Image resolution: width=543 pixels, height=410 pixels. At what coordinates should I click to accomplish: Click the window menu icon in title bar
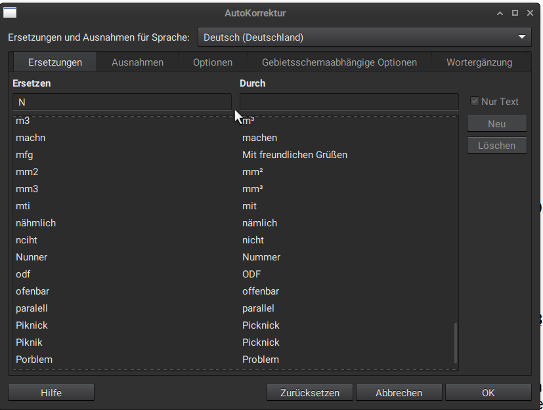point(10,13)
